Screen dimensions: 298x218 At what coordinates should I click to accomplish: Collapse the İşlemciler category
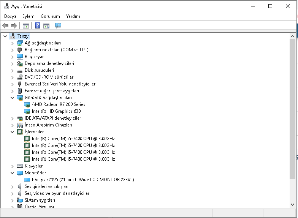pyautogui.click(x=12, y=132)
